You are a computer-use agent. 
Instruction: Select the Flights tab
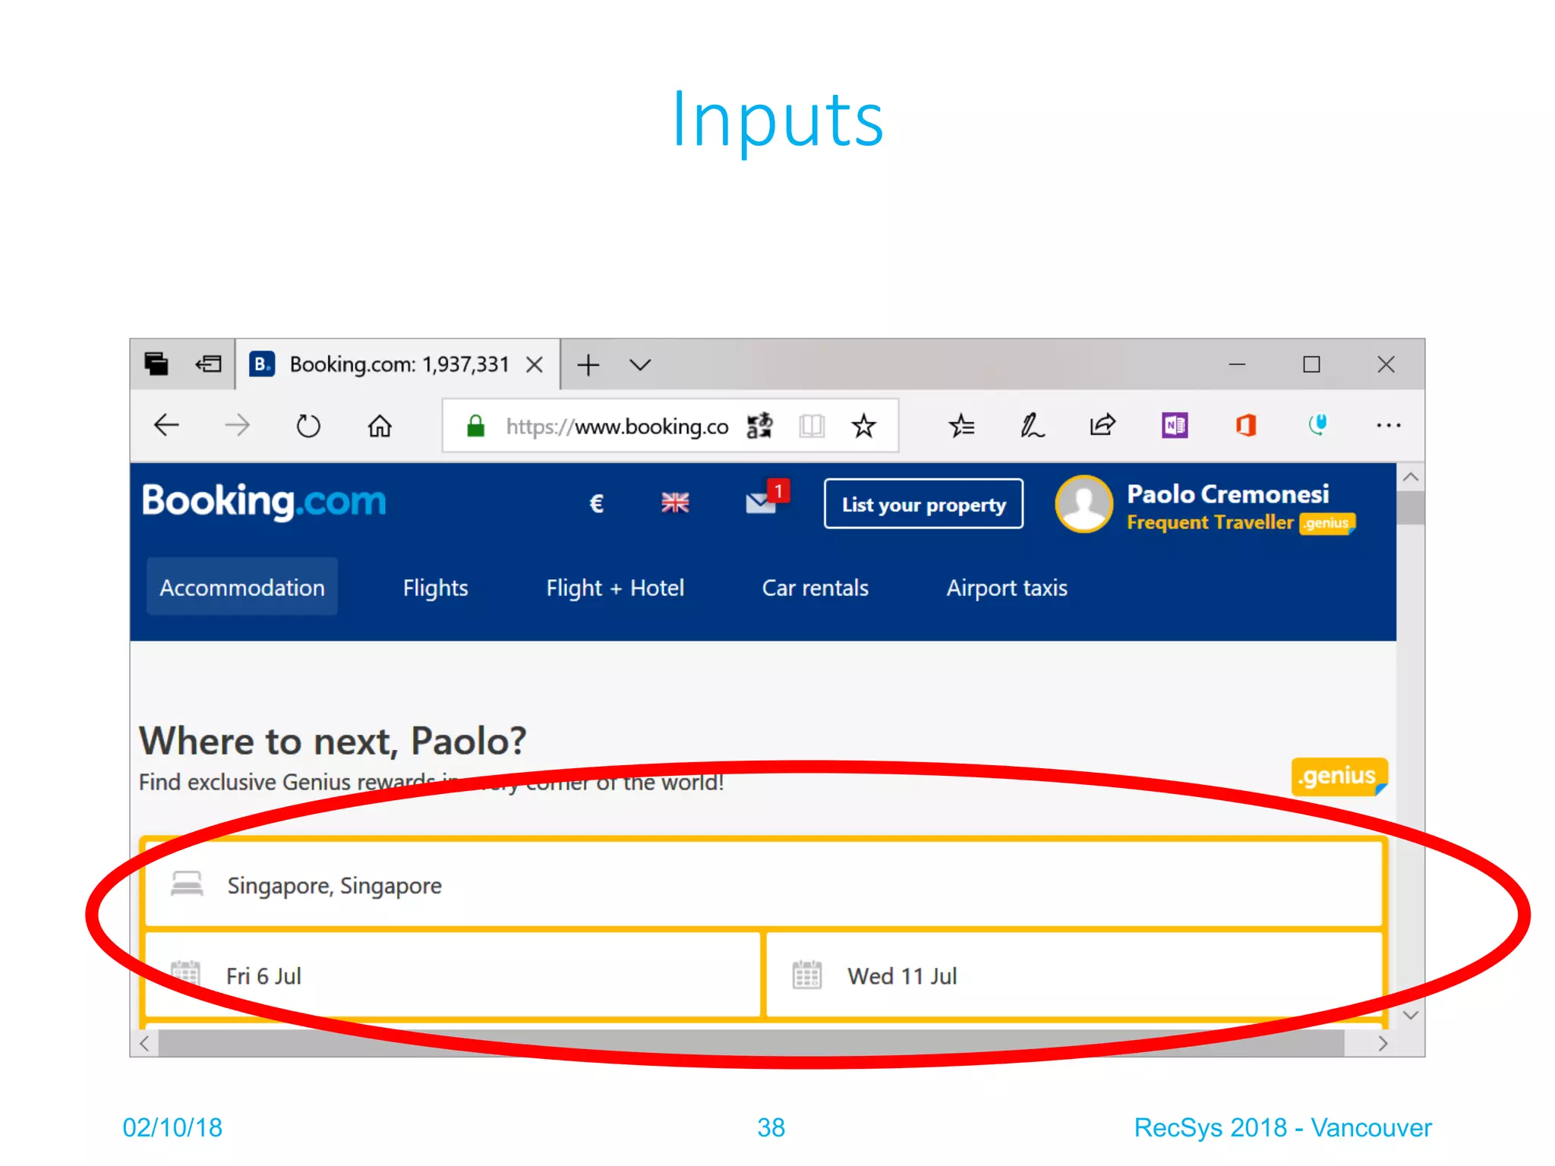tap(435, 588)
